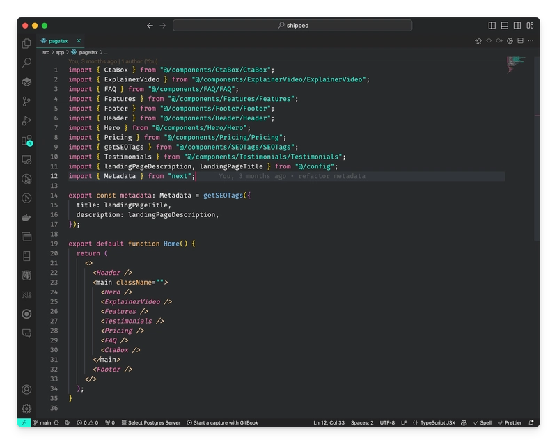
Task: Open the Search view in activity bar
Action: (26, 63)
